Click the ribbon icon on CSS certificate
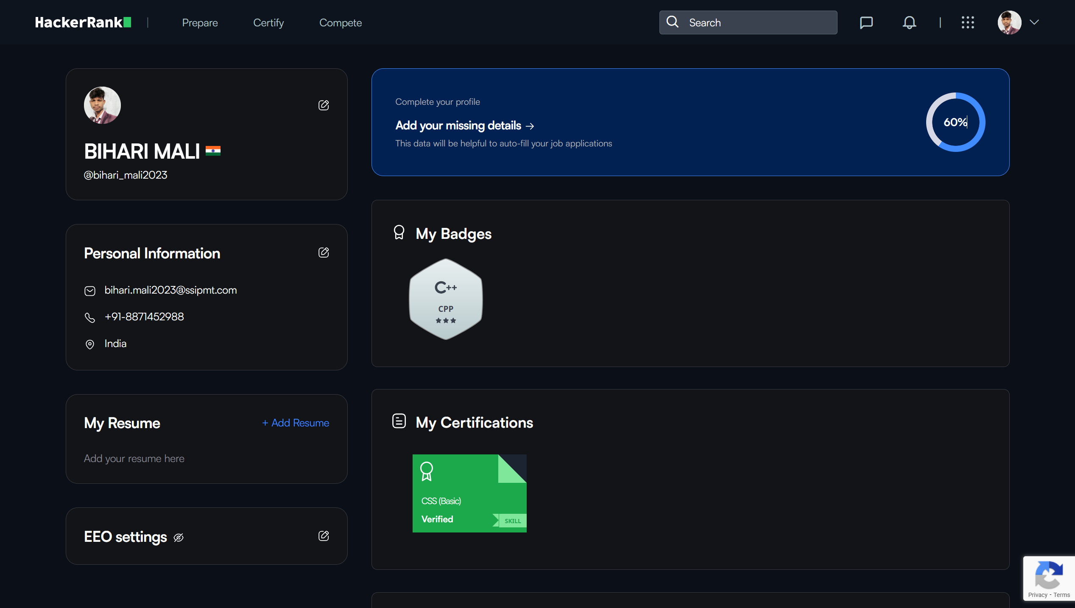Viewport: 1075px width, 608px height. pos(426,471)
